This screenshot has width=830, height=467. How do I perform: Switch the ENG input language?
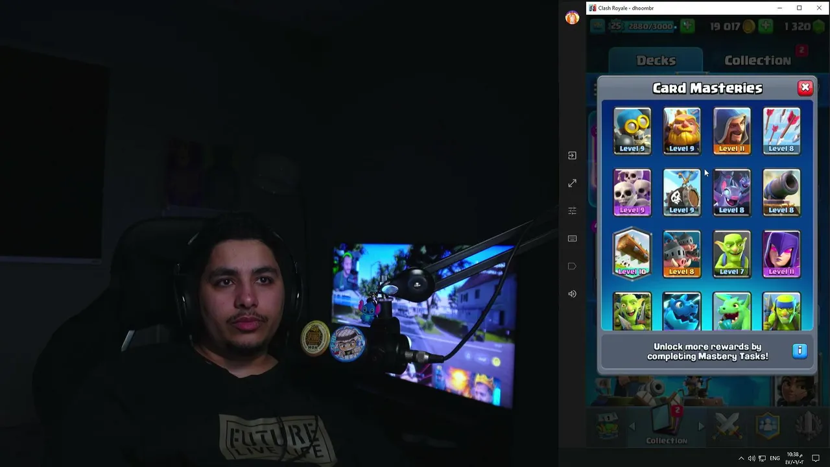775,459
